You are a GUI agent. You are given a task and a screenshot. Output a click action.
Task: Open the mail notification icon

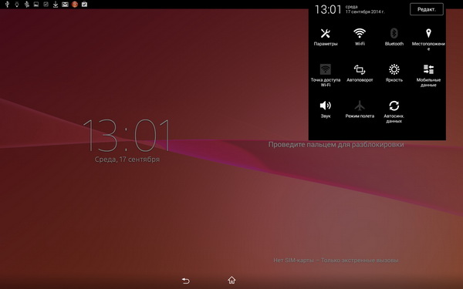point(65,4)
